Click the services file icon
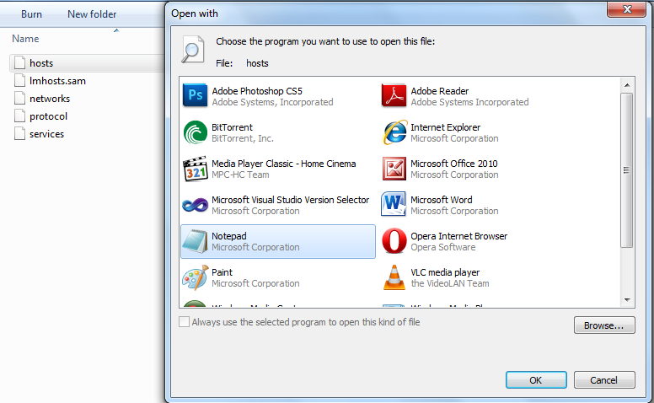This screenshot has width=654, height=403. 19,133
